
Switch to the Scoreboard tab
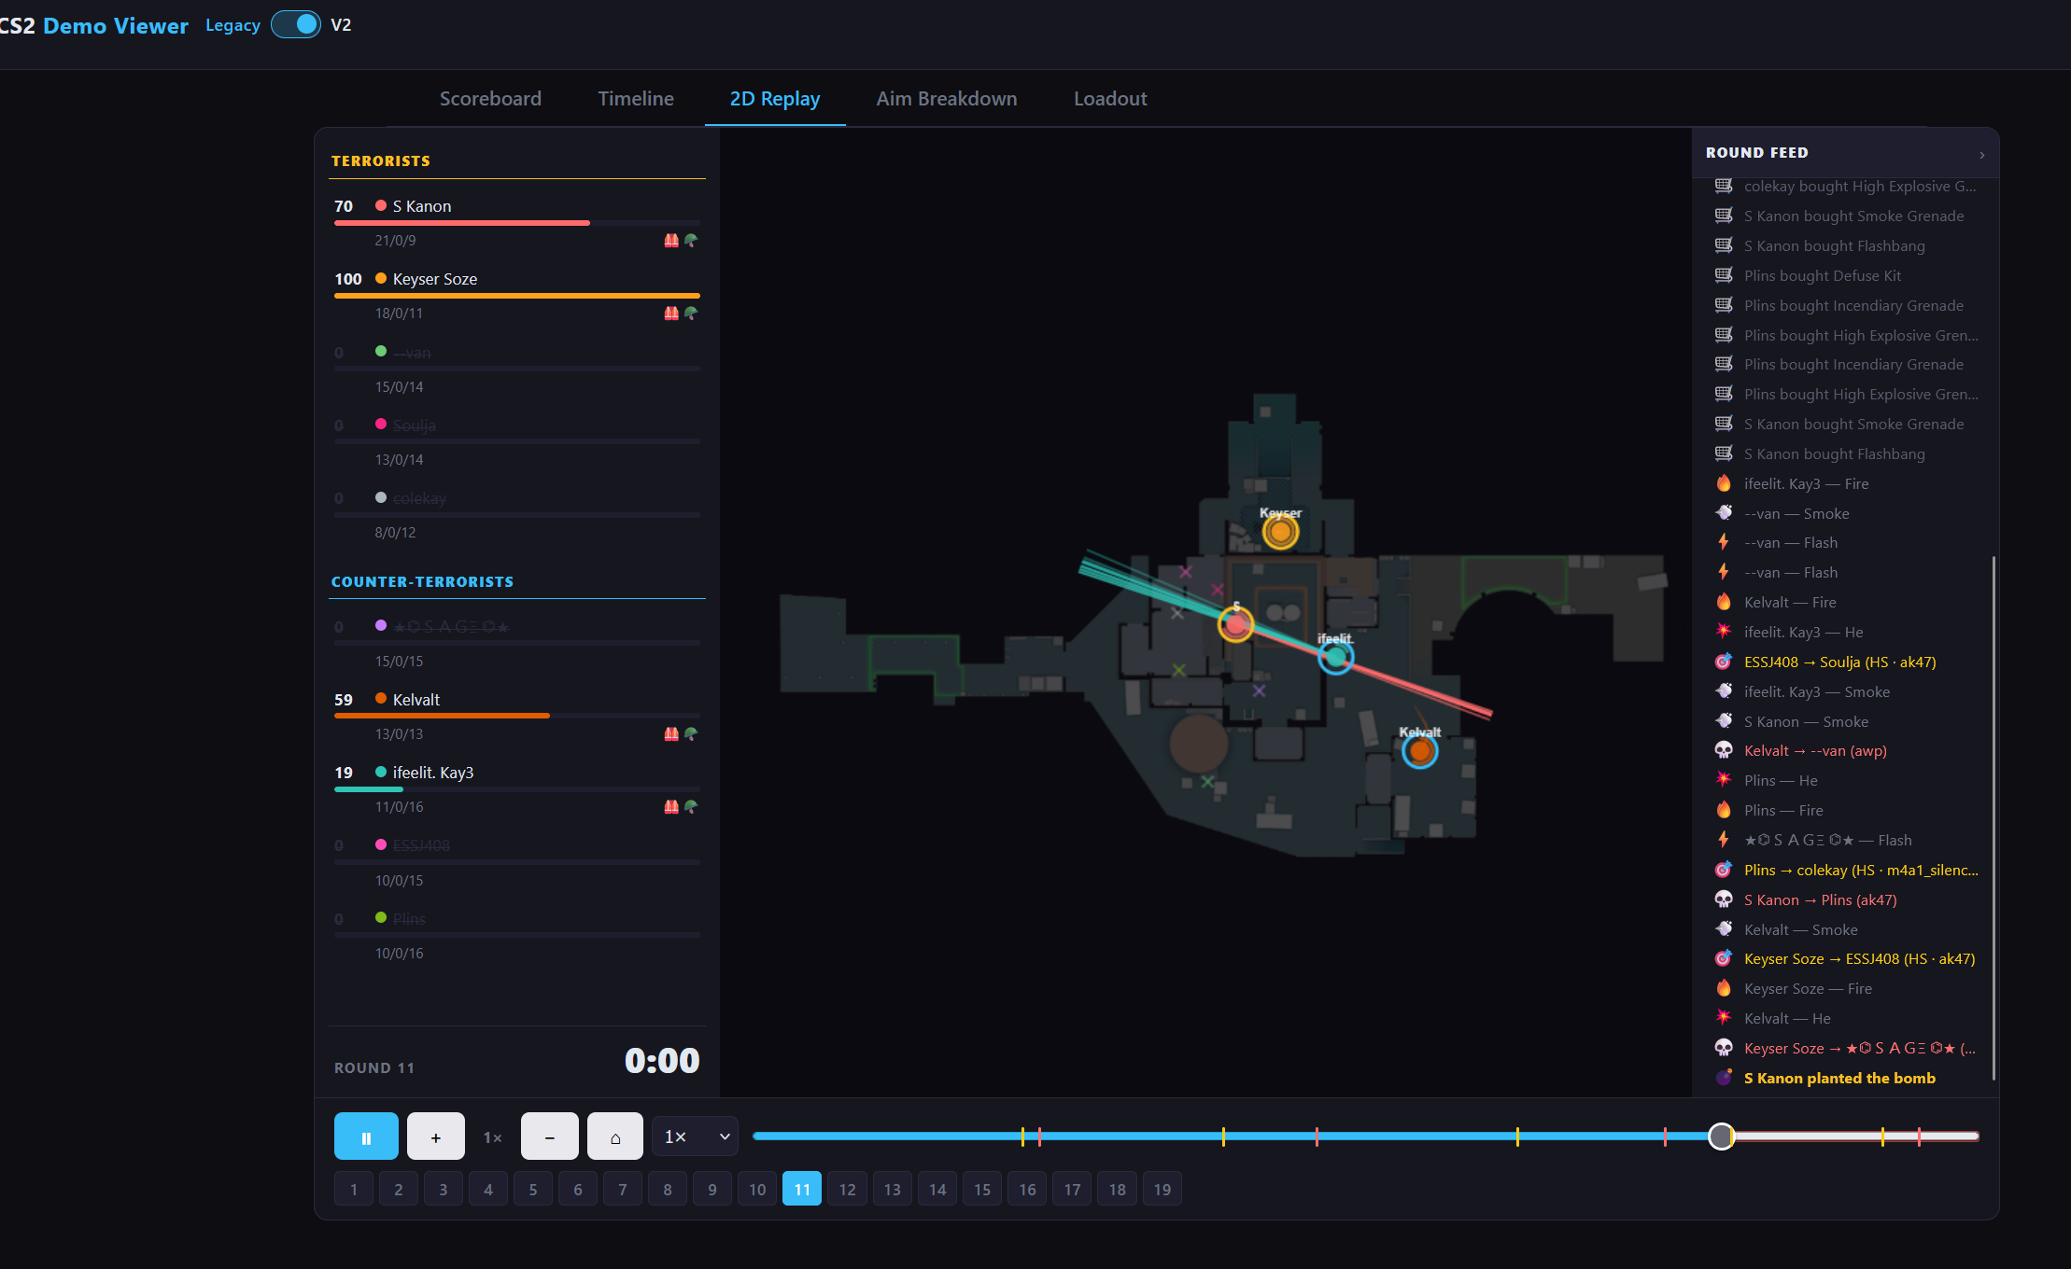pyautogui.click(x=490, y=99)
